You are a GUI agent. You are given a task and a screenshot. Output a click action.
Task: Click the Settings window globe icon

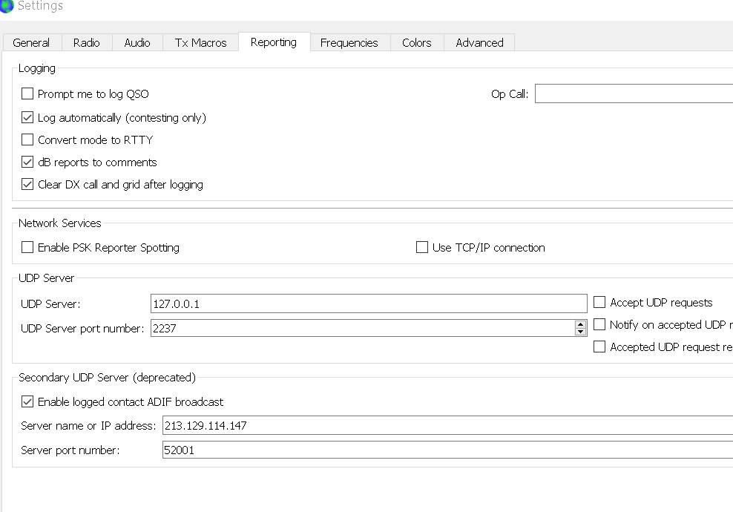click(x=7, y=7)
